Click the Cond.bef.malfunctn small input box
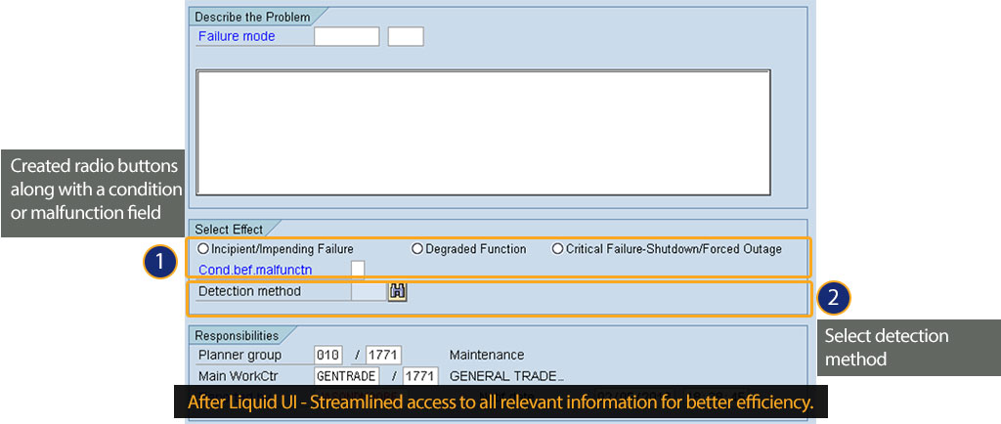The width and height of the screenshot is (1001, 424). point(358,269)
